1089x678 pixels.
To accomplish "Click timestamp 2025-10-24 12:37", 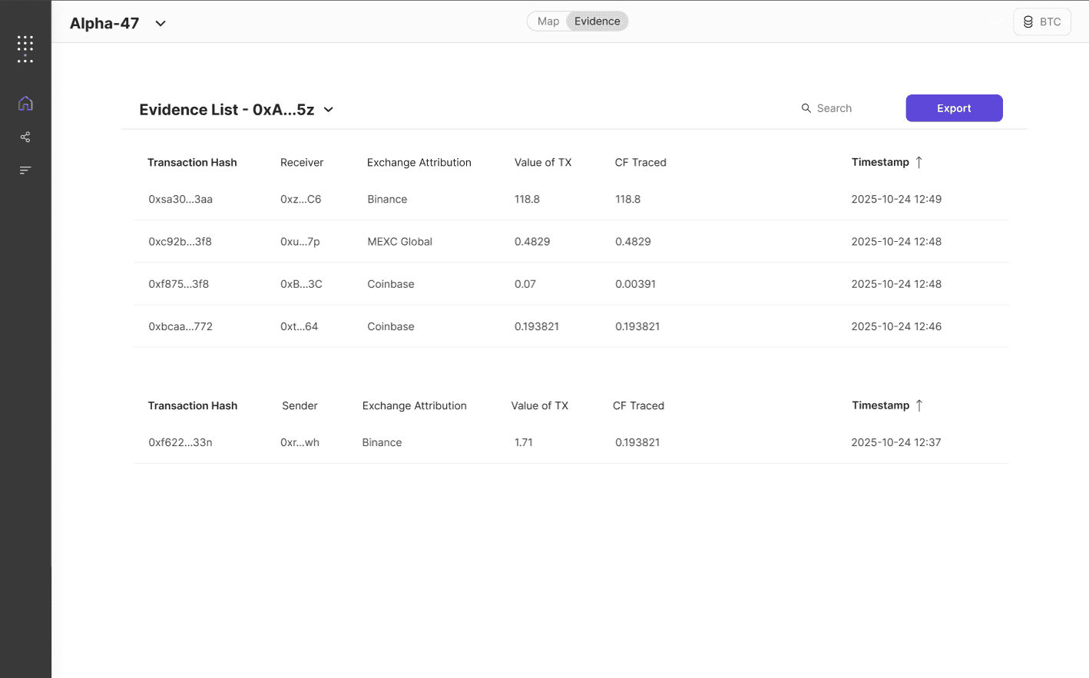I will pos(896,442).
